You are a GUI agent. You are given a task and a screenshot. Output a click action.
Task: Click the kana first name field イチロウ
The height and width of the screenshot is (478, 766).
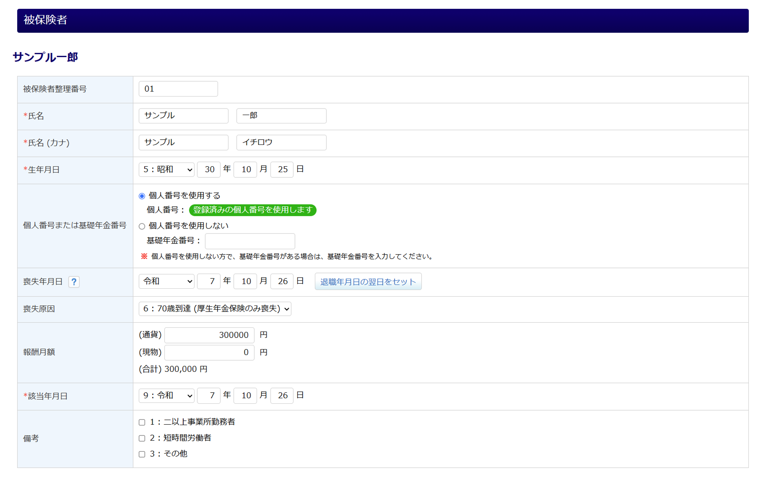(281, 143)
